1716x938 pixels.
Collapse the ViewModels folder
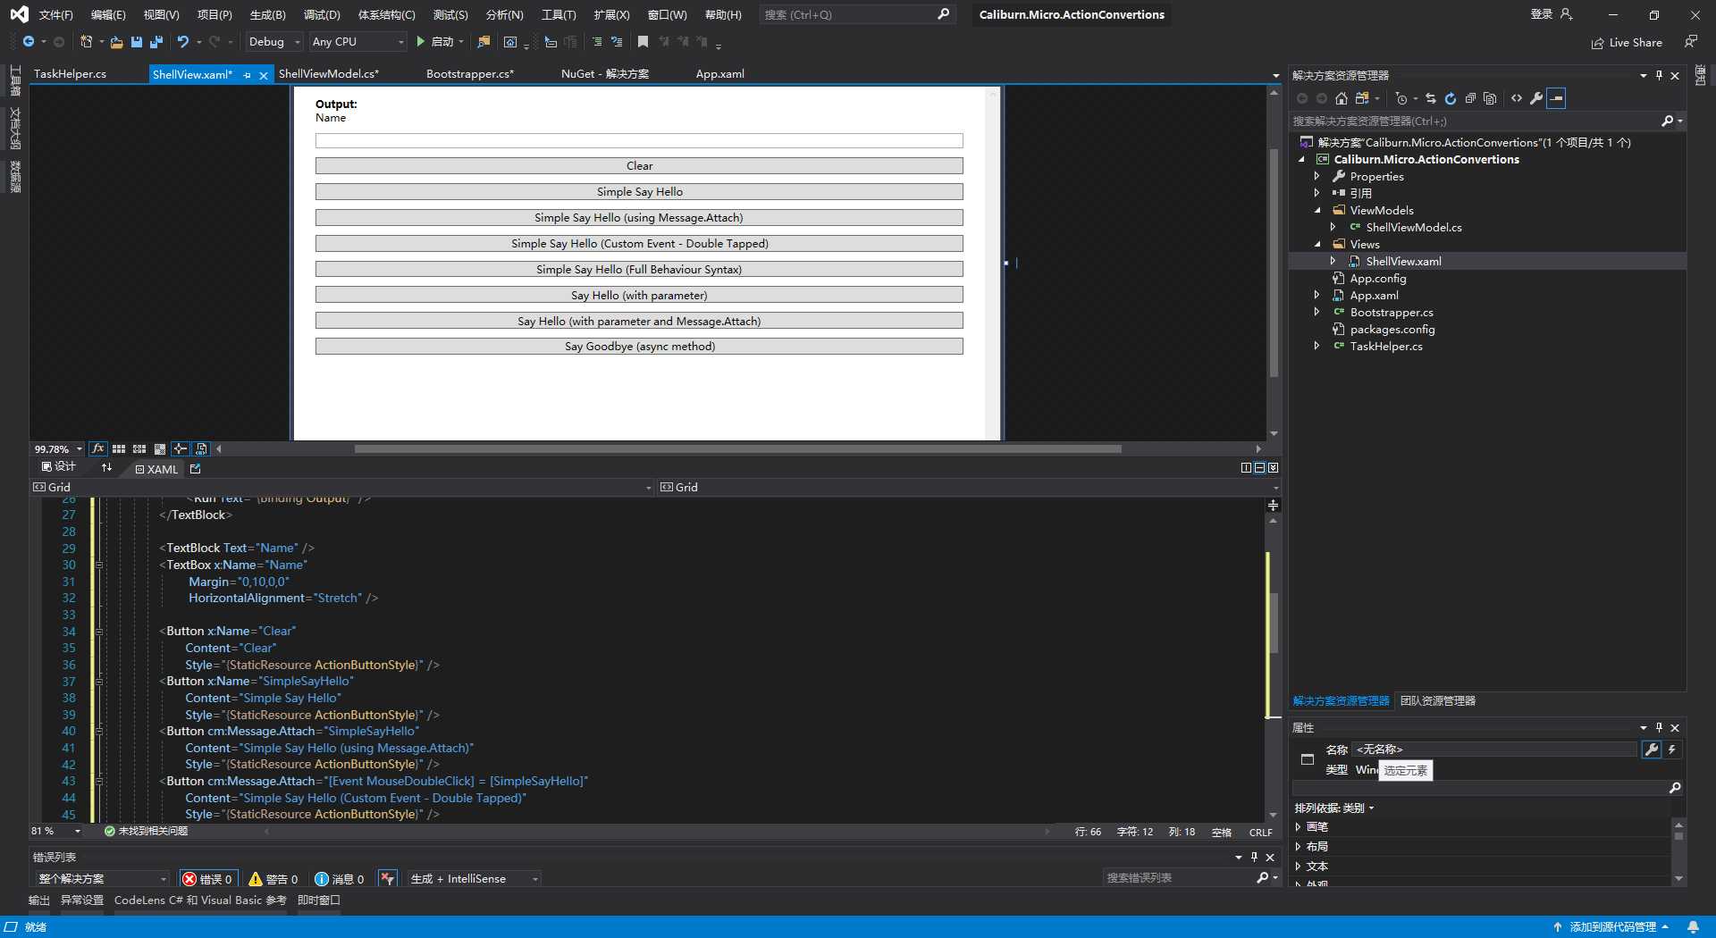(x=1316, y=210)
